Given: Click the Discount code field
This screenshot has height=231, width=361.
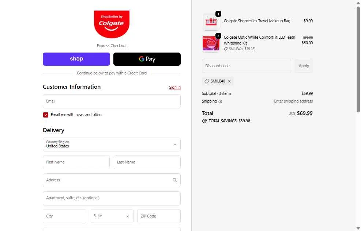Looking at the screenshot, I should click(247, 66).
